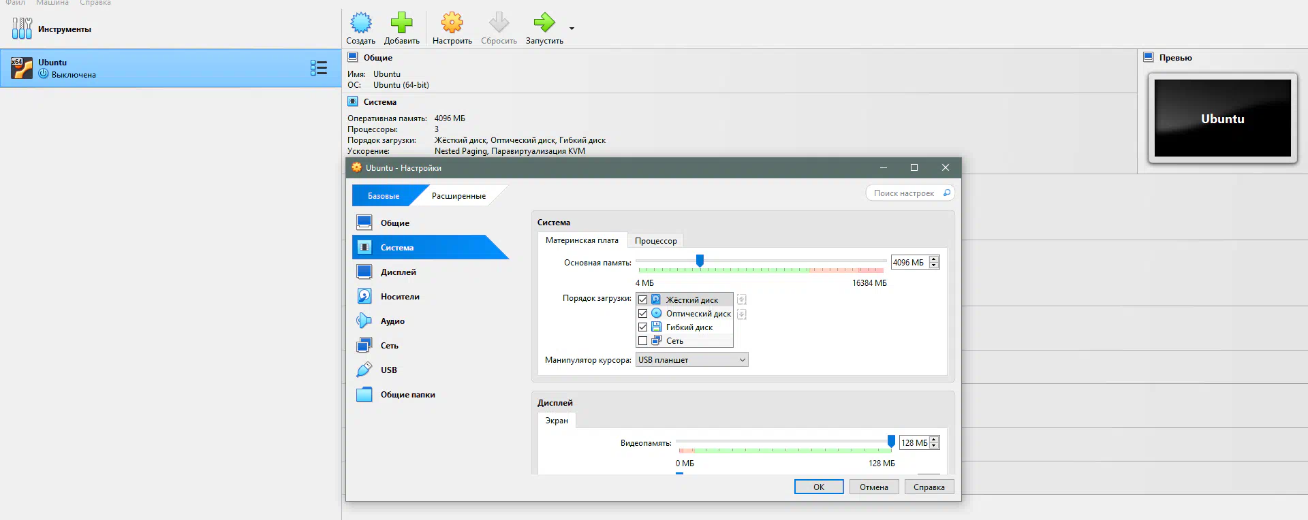Click the Общие section icon in details pane
This screenshot has width=1308, height=520.
[353, 57]
